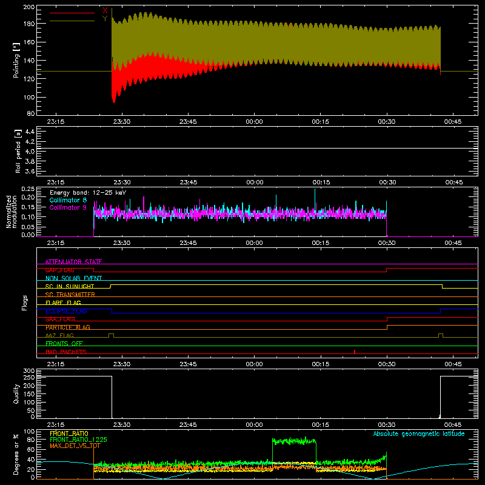This screenshot has width=485, height=485.
Task: Click the second A1Z_FLAG pulse near 00:42
Action: (441, 335)
